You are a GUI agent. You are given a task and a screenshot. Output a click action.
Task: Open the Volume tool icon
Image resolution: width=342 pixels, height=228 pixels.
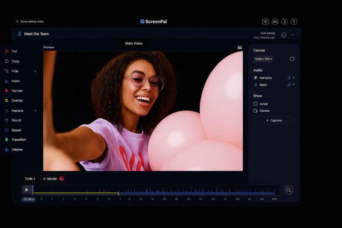(x=7, y=150)
